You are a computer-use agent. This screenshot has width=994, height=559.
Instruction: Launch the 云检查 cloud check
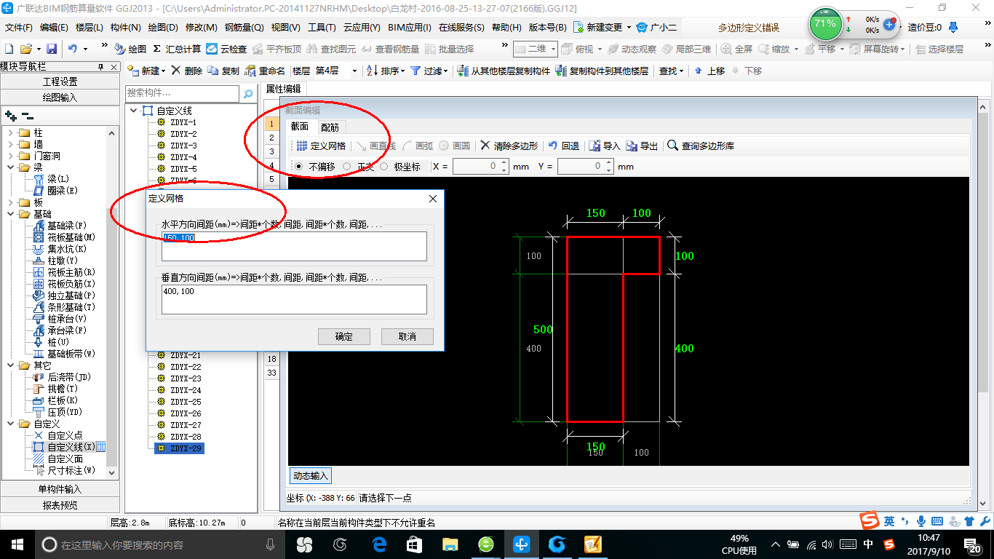[226, 49]
